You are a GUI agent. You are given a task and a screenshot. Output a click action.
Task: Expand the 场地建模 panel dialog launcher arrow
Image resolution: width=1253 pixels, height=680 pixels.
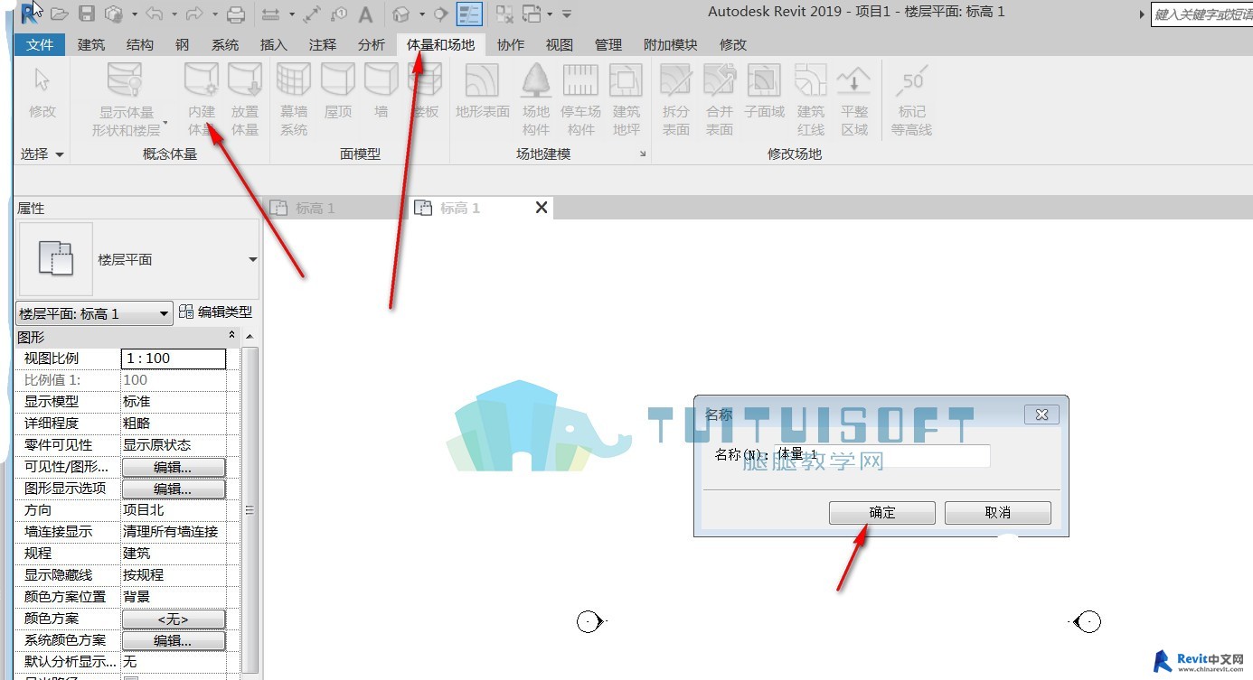tap(643, 154)
